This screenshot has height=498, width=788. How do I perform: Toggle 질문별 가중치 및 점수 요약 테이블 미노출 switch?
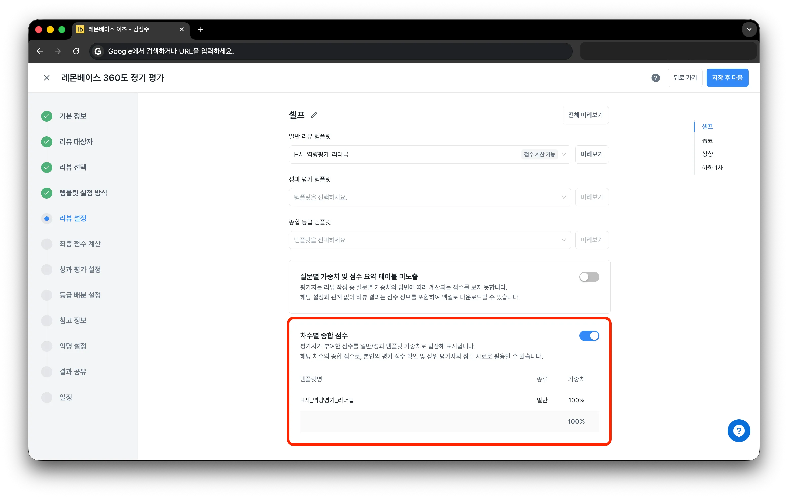click(589, 277)
